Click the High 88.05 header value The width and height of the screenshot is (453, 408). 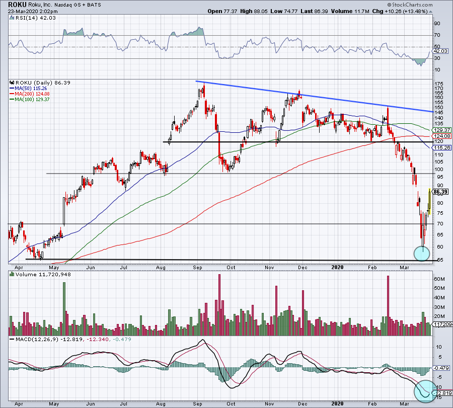point(254,11)
